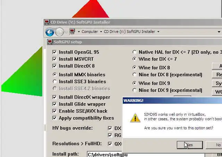222x157 pixels.
Task: Click the SoftGPU setup title bar icon
Action: pyautogui.click(x=50, y=42)
